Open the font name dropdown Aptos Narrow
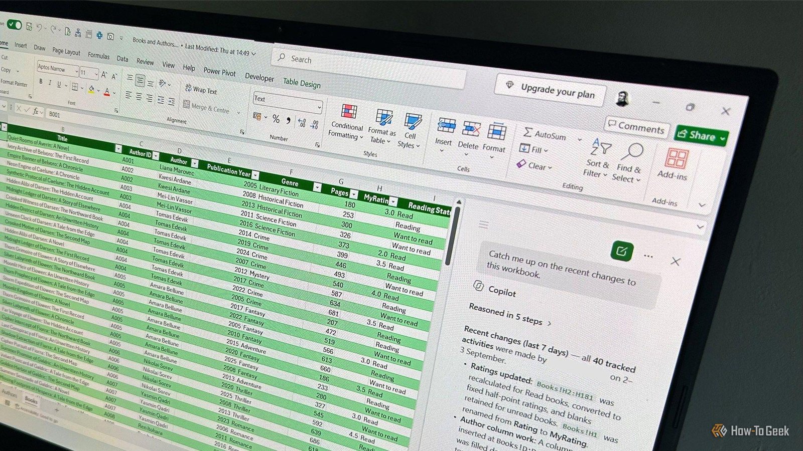The height and width of the screenshot is (451, 803). pos(57,69)
